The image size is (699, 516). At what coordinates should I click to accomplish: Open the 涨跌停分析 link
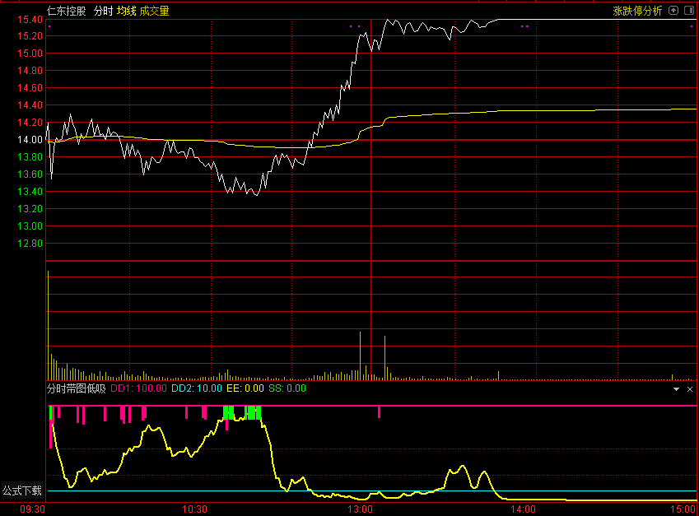click(637, 12)
